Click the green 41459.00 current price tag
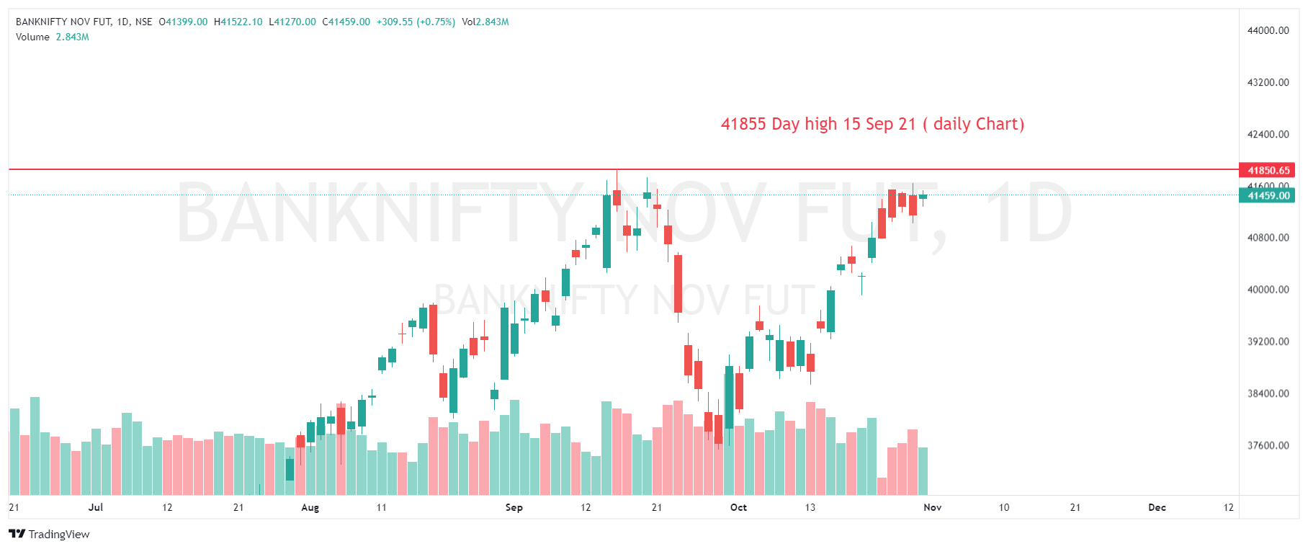Viewport: 1308px width, 549px height. tap(1268, 195)
